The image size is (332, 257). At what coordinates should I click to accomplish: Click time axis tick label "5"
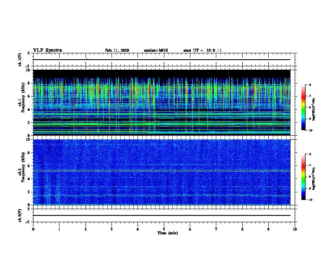pos(164,229)
